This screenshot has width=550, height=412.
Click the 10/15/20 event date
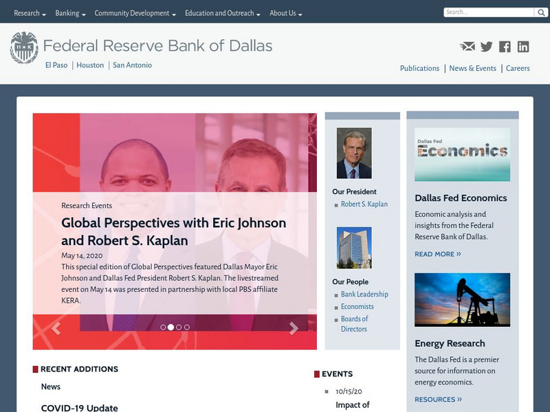(349, 391)
